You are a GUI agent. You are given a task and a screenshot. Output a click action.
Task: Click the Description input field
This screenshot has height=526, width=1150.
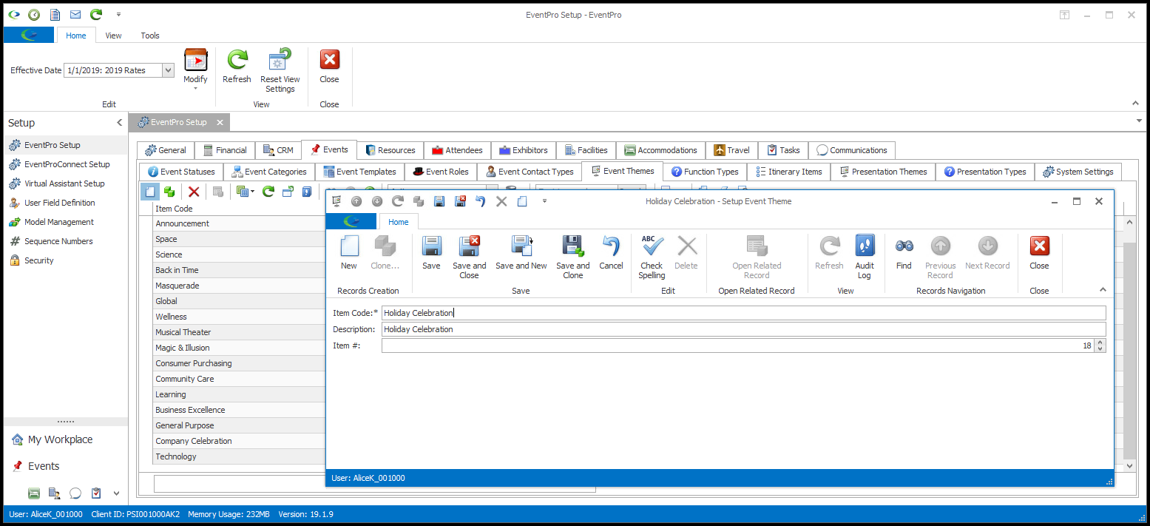[x=743, y=329]
